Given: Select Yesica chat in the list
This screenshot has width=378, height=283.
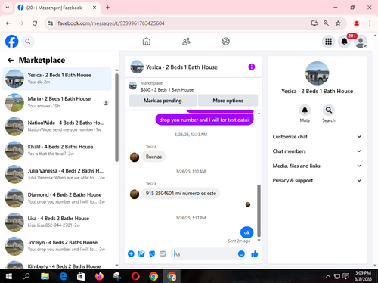Looking at the screenshot, I should click(57, 79).
